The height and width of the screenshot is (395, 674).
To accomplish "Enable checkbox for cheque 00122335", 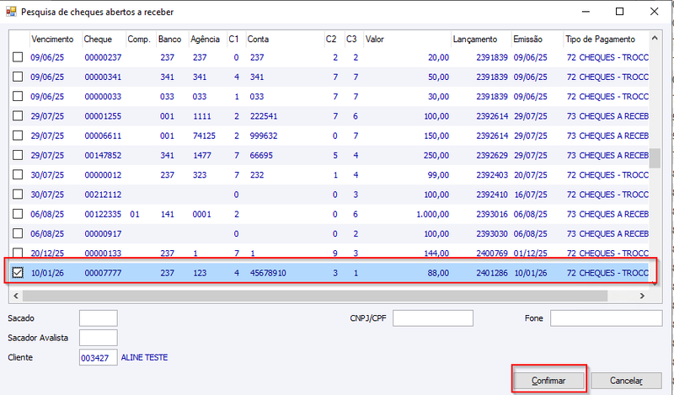I will point(18,214).
